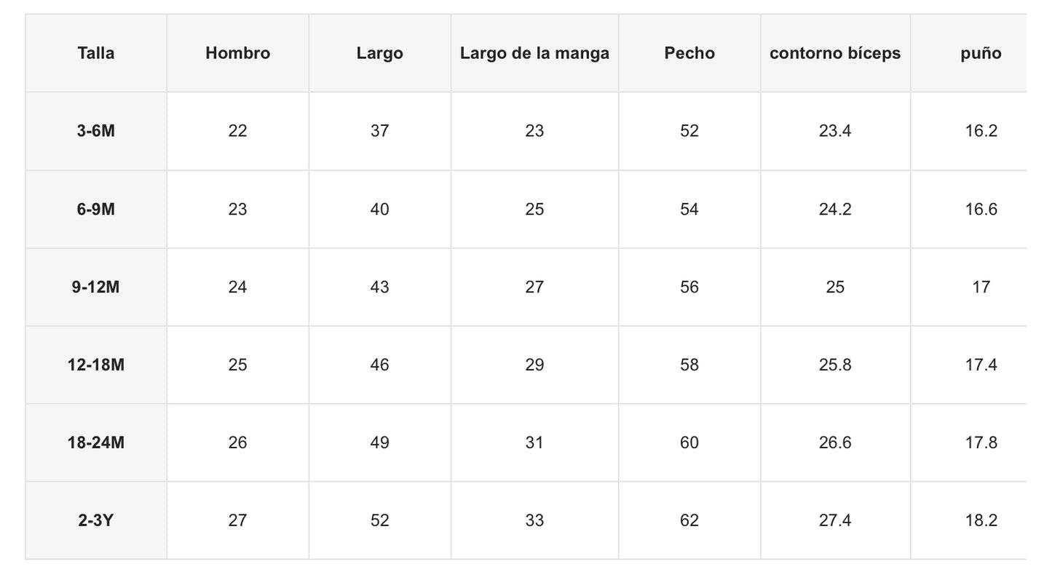Click the 6-9M size row label

coord(96,210)
